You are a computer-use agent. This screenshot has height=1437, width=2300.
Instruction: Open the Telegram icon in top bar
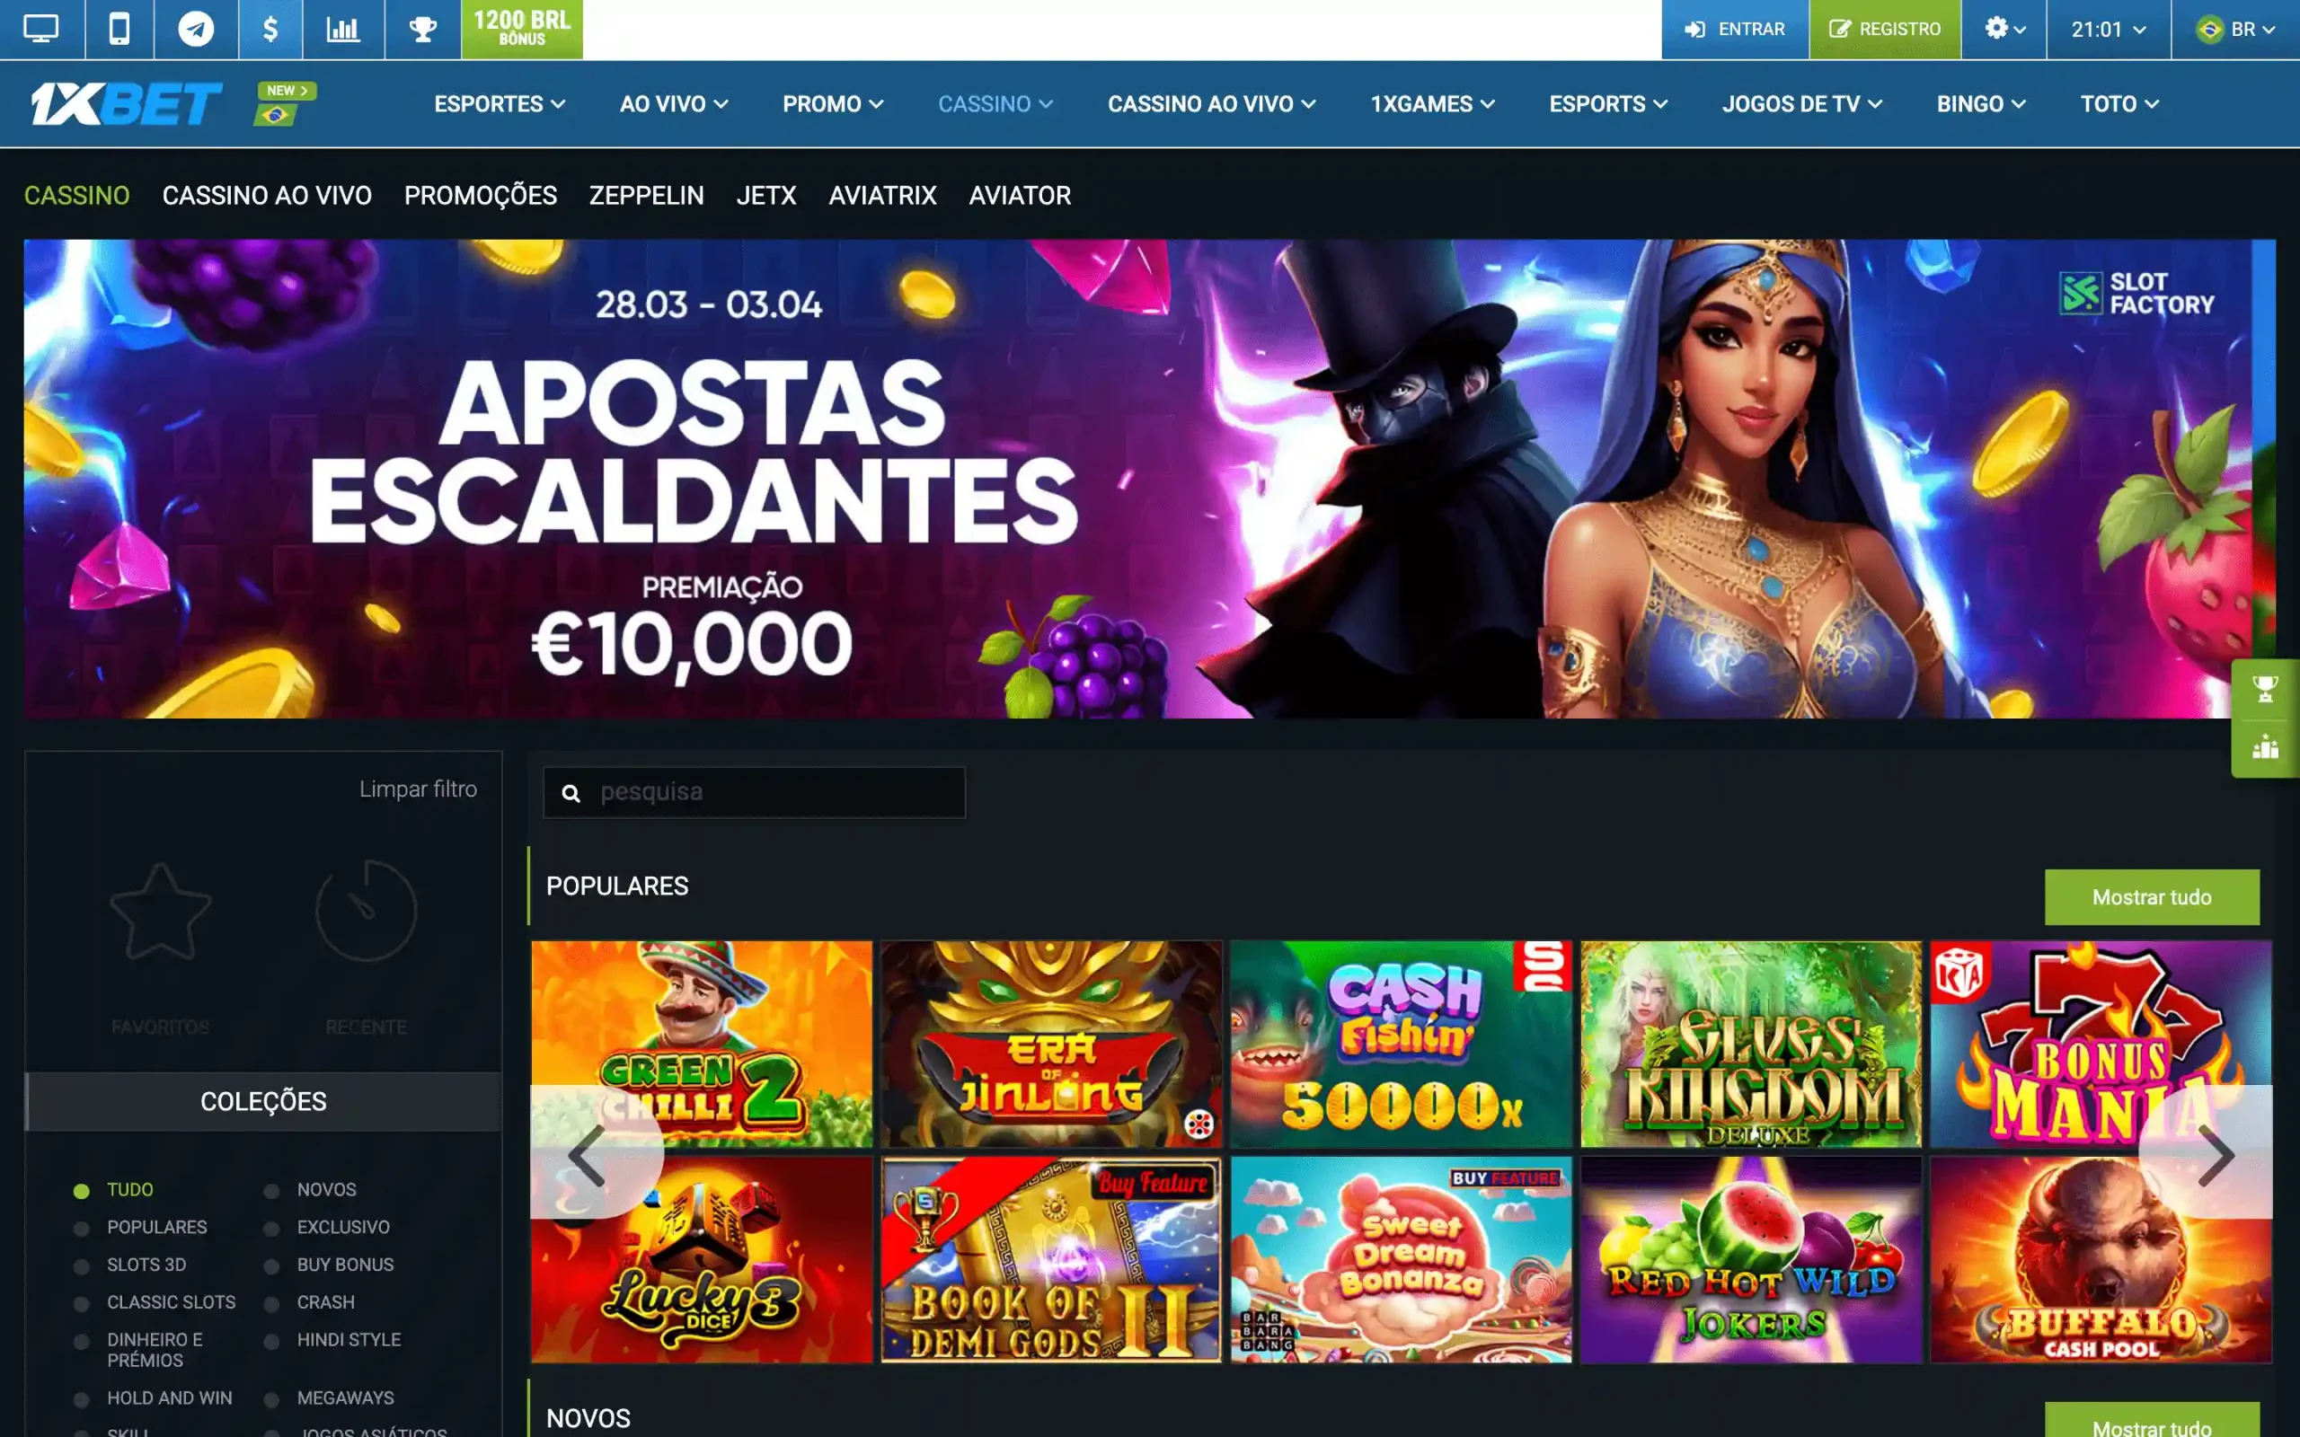pos(196,29)
